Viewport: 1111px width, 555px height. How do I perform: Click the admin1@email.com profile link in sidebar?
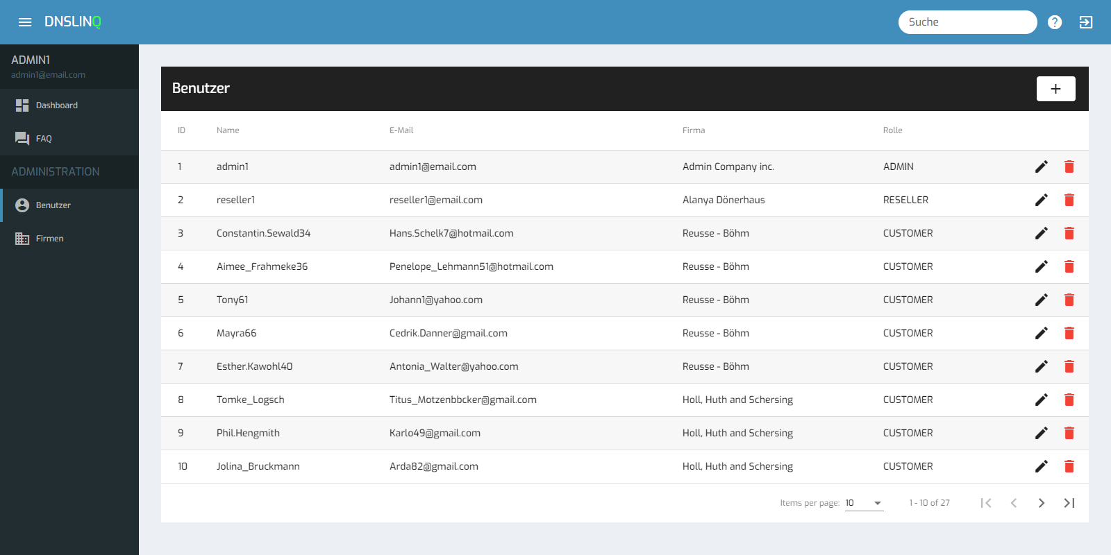click(48, 75)
